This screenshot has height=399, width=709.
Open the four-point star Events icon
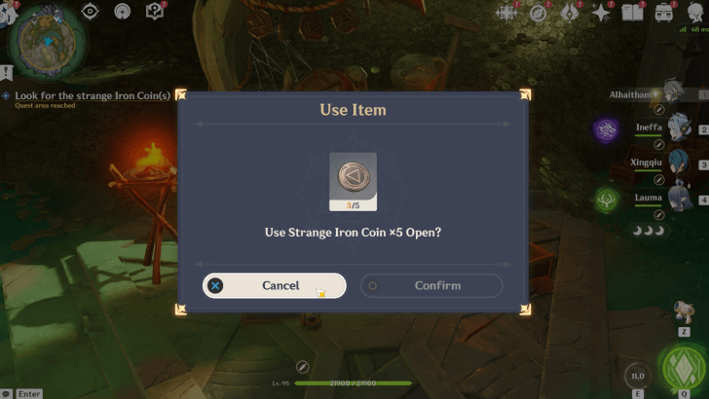[601, 13]
